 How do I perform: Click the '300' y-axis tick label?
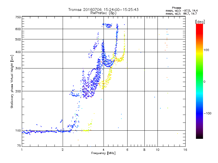[18, 68]
